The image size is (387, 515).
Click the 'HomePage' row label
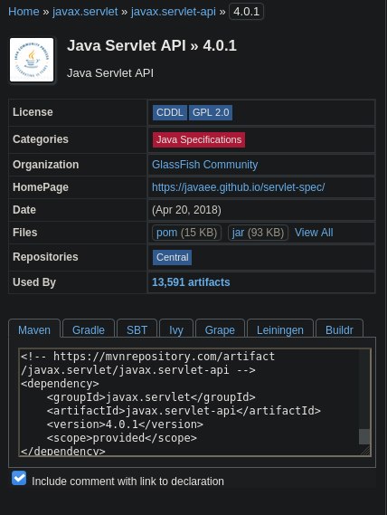tap(41, 187)
